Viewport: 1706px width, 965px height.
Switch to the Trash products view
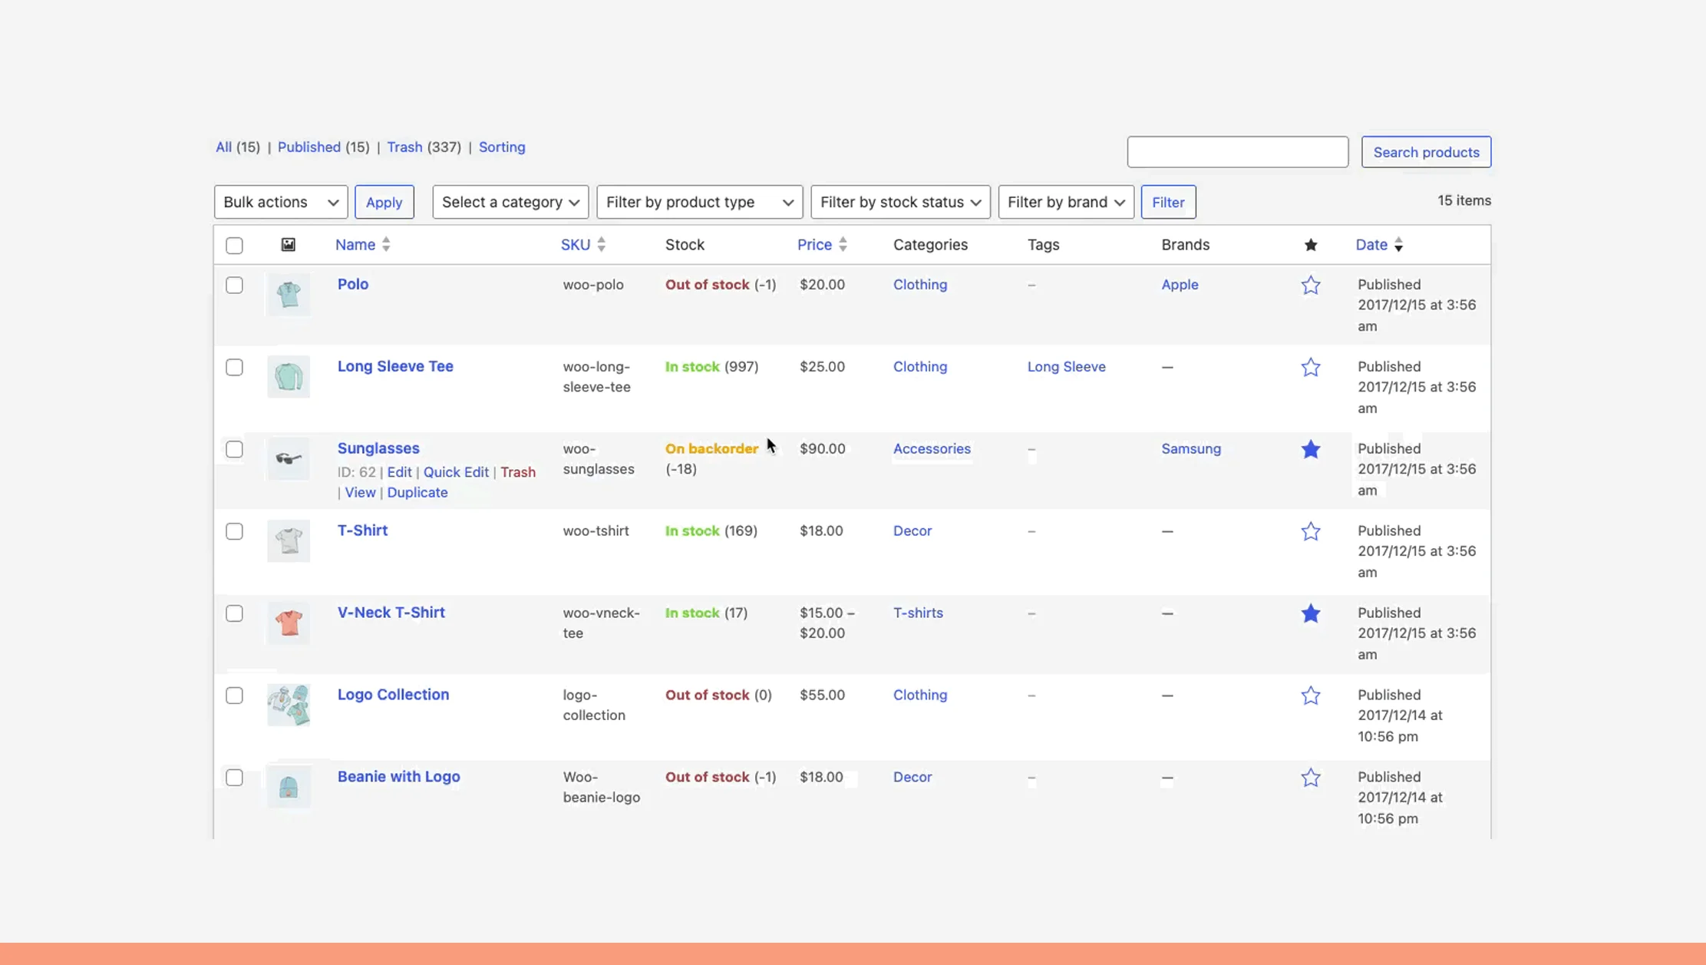coord(404,147)
